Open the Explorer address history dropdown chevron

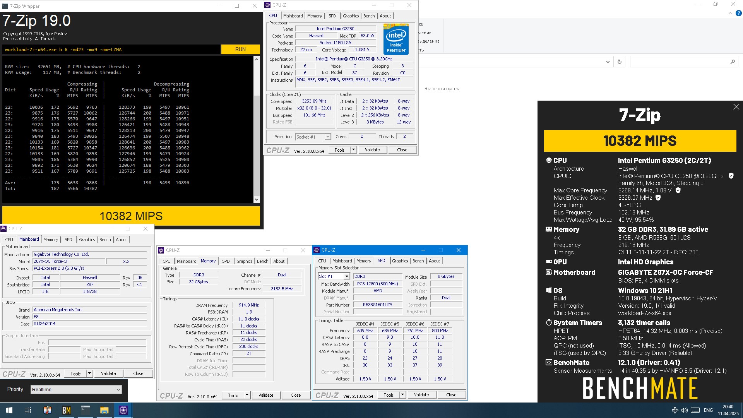(608, 62)
